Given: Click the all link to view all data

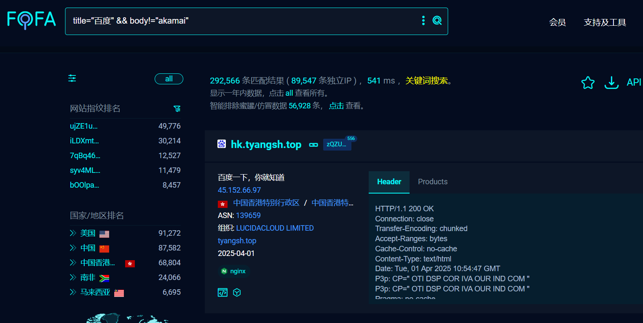Looking at the screenshot, I should [289, 93].
